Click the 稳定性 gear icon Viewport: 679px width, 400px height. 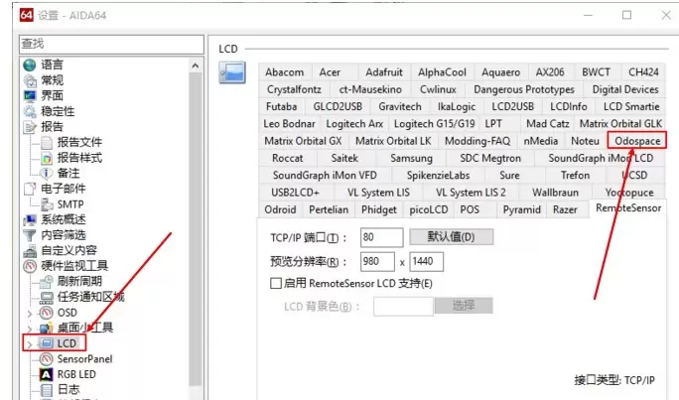tap(30, 111)
